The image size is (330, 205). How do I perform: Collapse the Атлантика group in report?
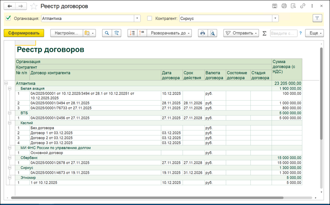[x=6, y=83]
